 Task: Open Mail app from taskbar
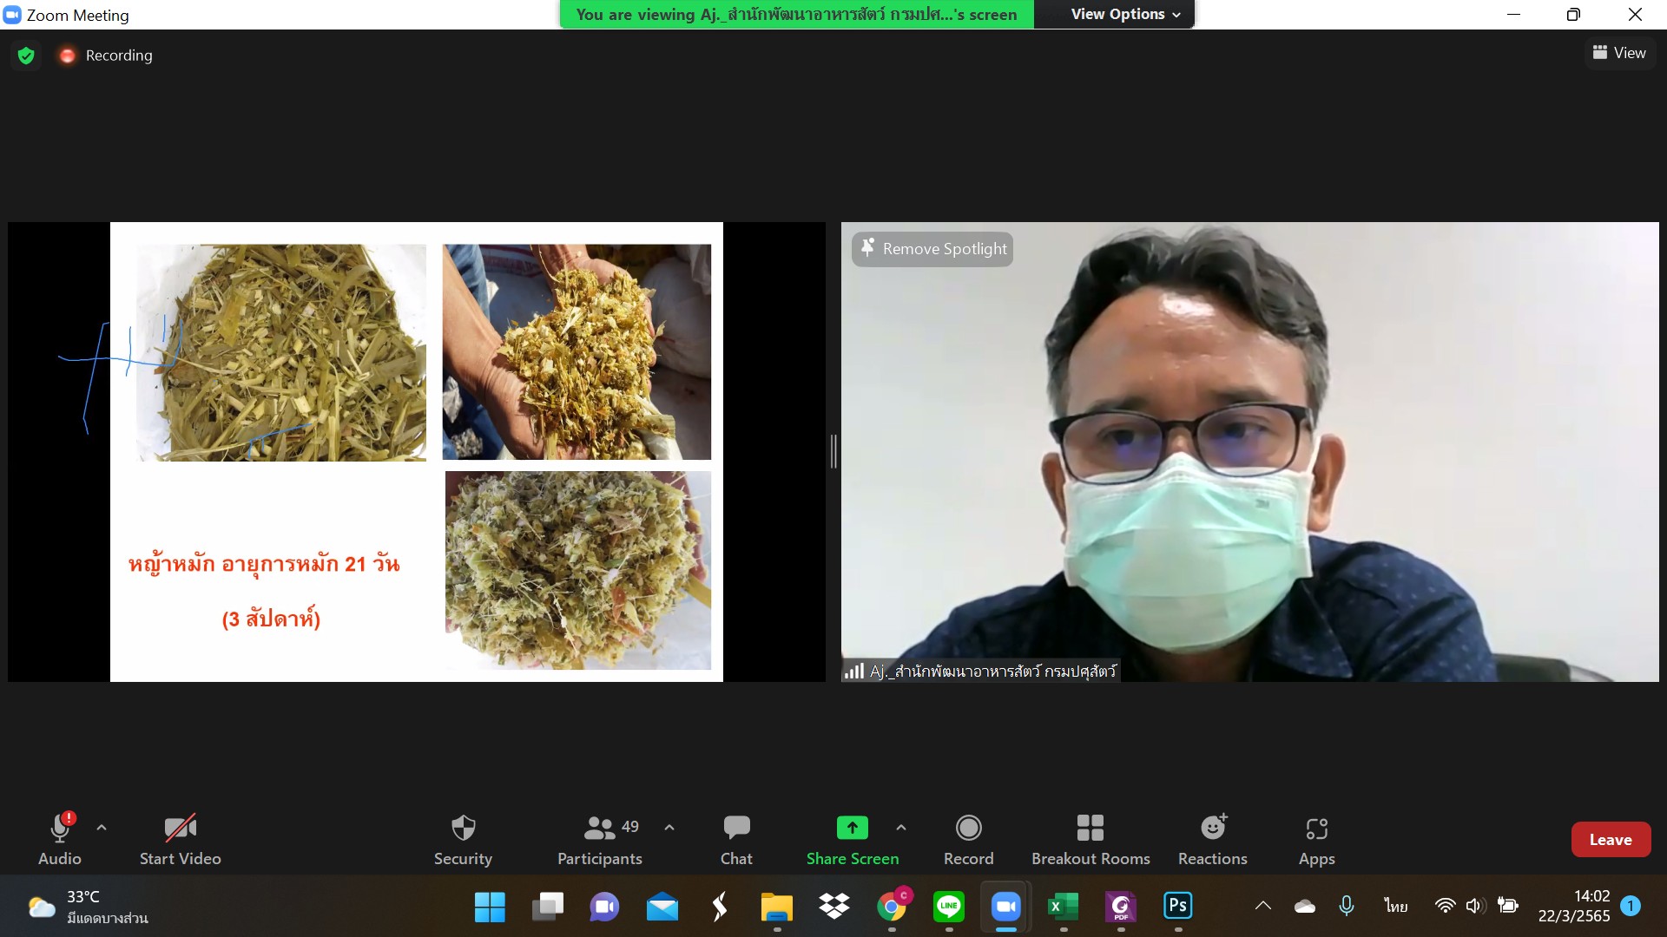tap(662, 907)
